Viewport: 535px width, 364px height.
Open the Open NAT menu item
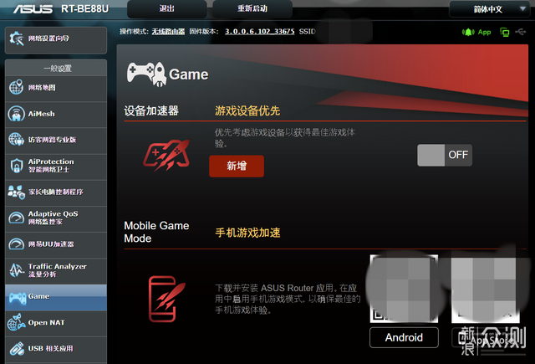(x=56, y=323)
